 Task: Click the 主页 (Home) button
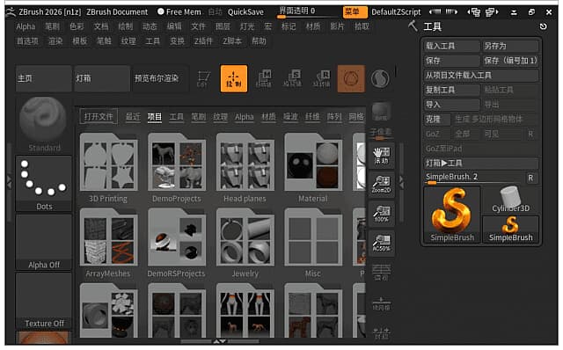click(43, 78)
